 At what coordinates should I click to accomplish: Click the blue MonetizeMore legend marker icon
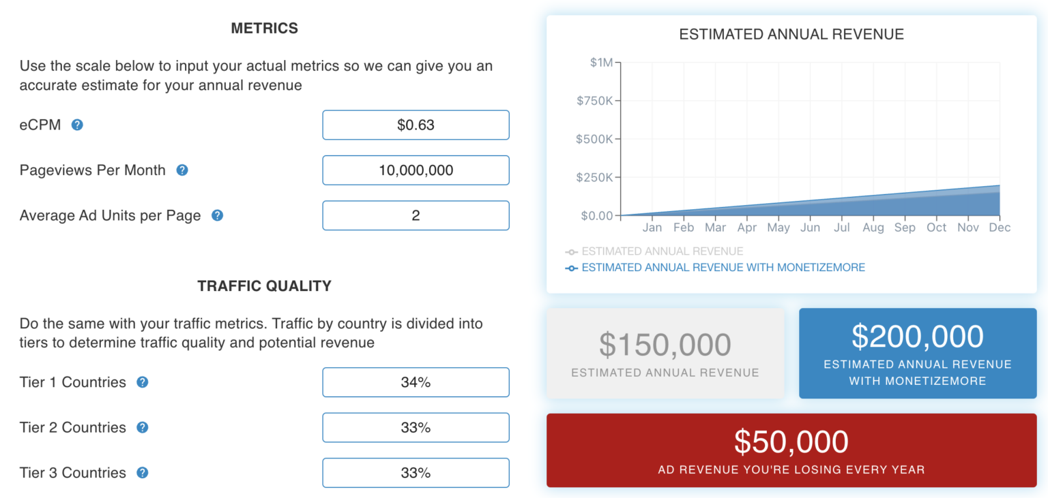click(570, 268)
